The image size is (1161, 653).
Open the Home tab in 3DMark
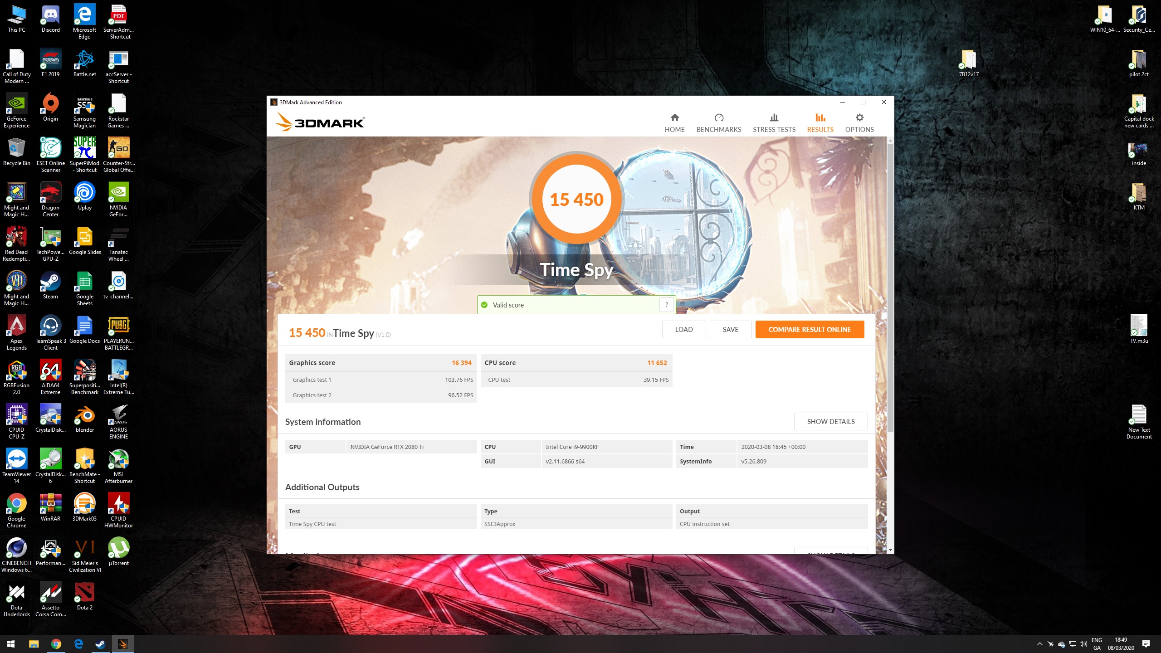674,123
